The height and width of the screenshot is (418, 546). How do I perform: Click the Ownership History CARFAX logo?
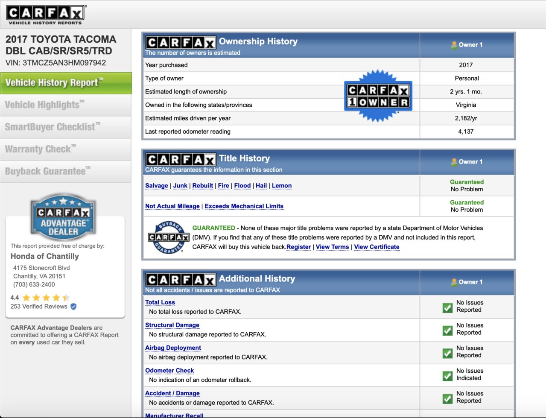tap(181, 43)
